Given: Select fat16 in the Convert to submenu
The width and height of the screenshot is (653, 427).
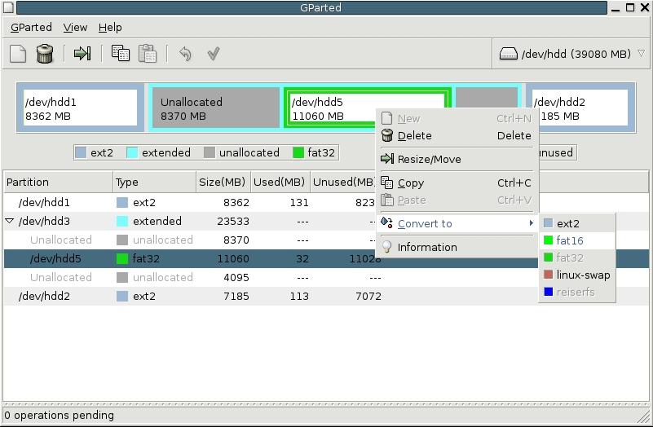Looking at the screenshot, I should click(577, 240).
